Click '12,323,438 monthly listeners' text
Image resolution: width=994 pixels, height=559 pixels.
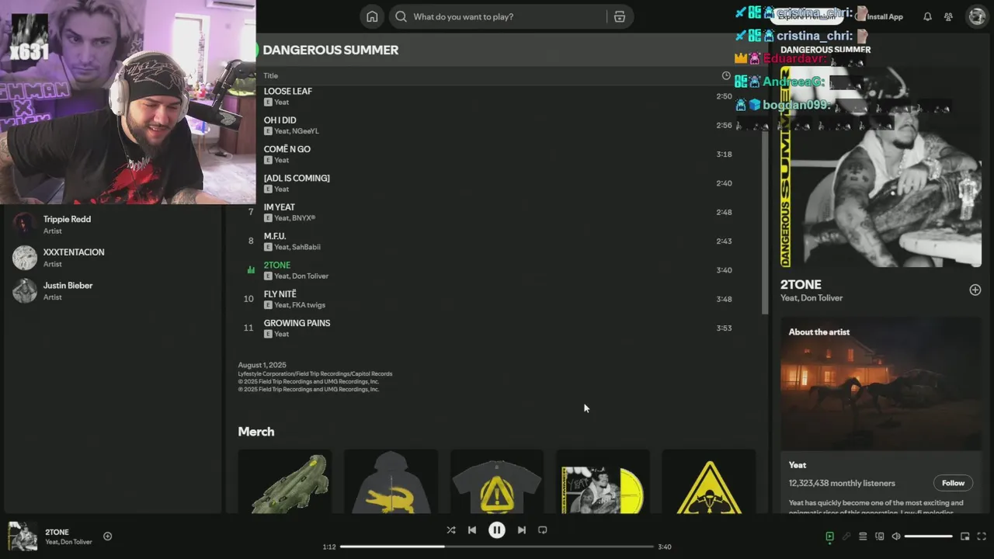tap(842, 483)
